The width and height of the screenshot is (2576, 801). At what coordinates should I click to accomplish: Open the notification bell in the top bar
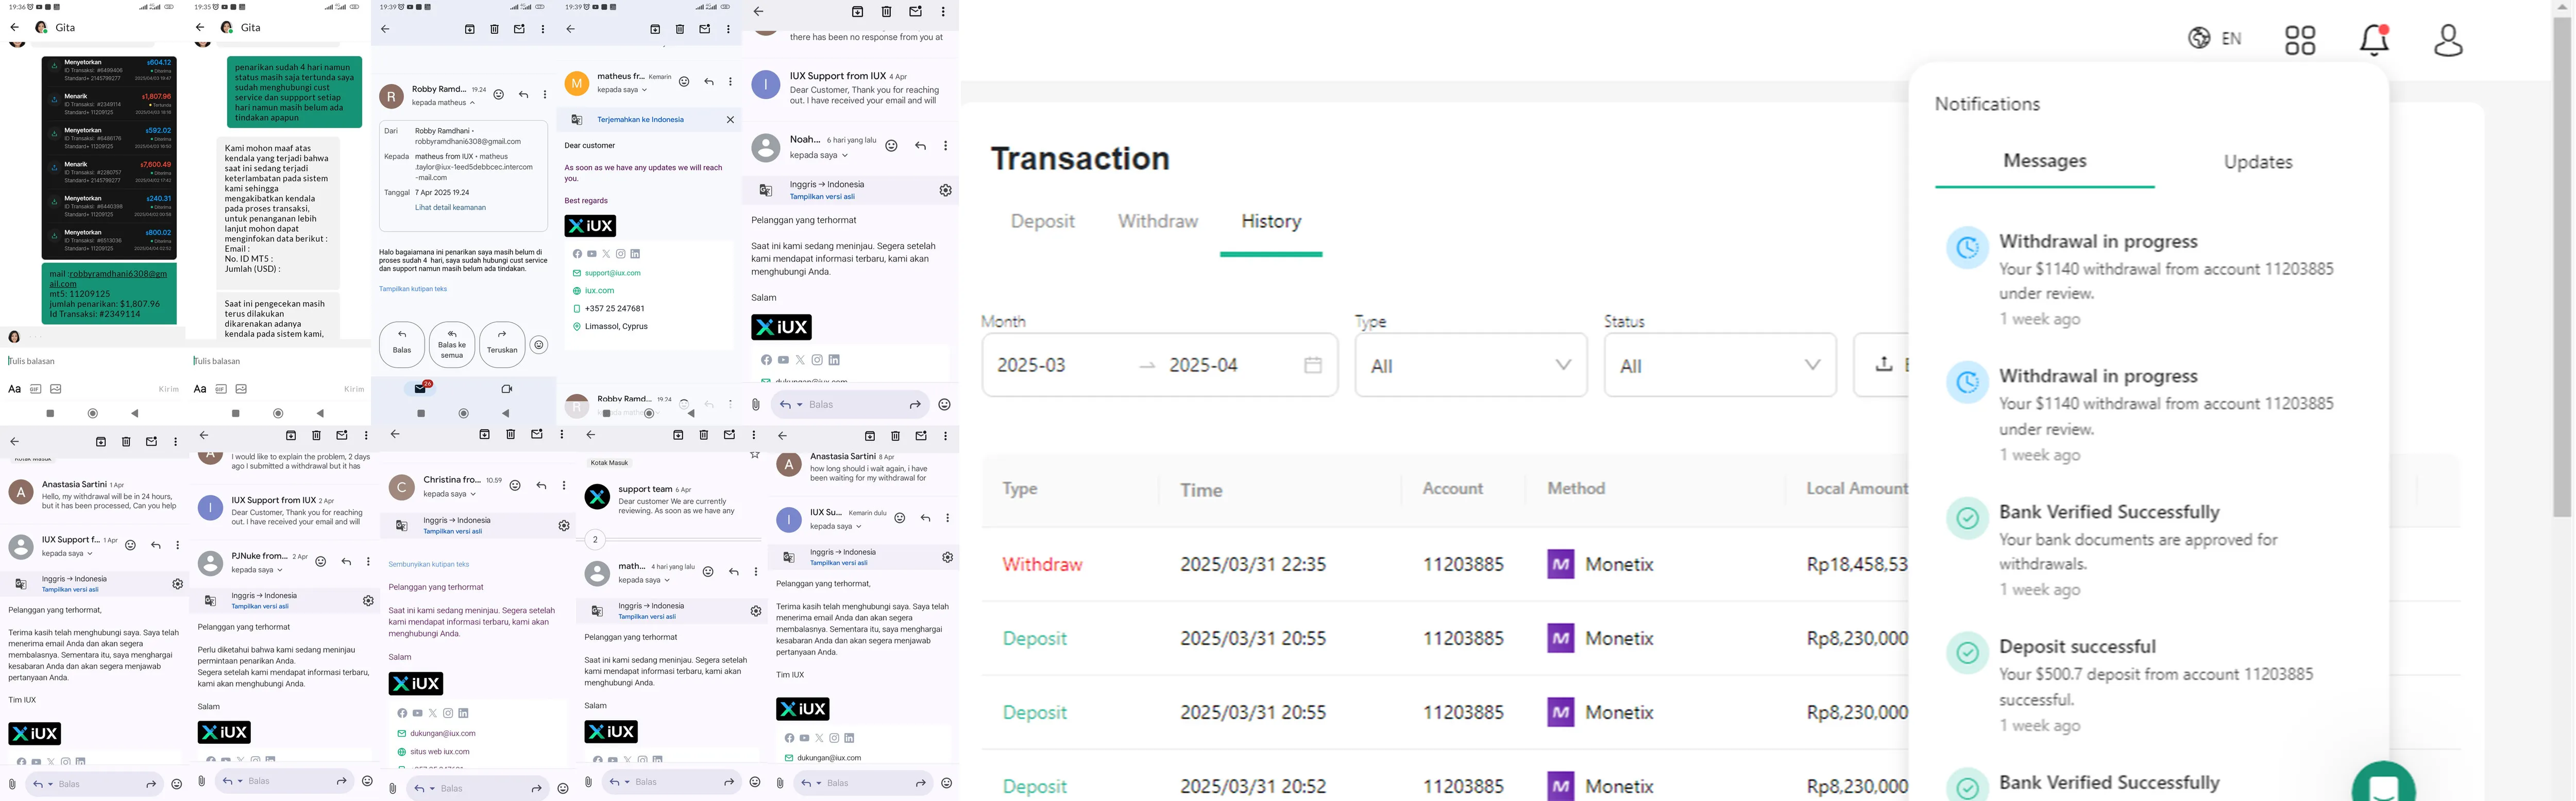[2374, 40]
